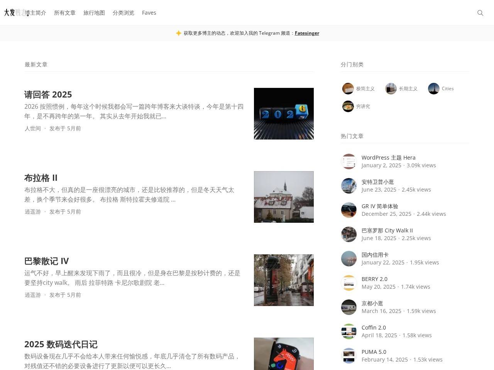The width and height of the screenshot is (494, 370).
Task: Click 'March 16, 2025 · 1.59k views' text
Action: (399, 311)
